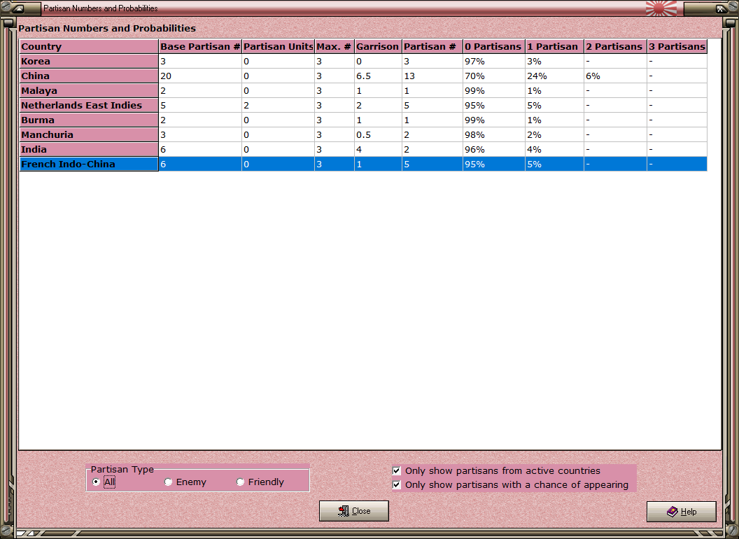Close the window with title bar X
This screenshot has height=539, width=739.
720,8
